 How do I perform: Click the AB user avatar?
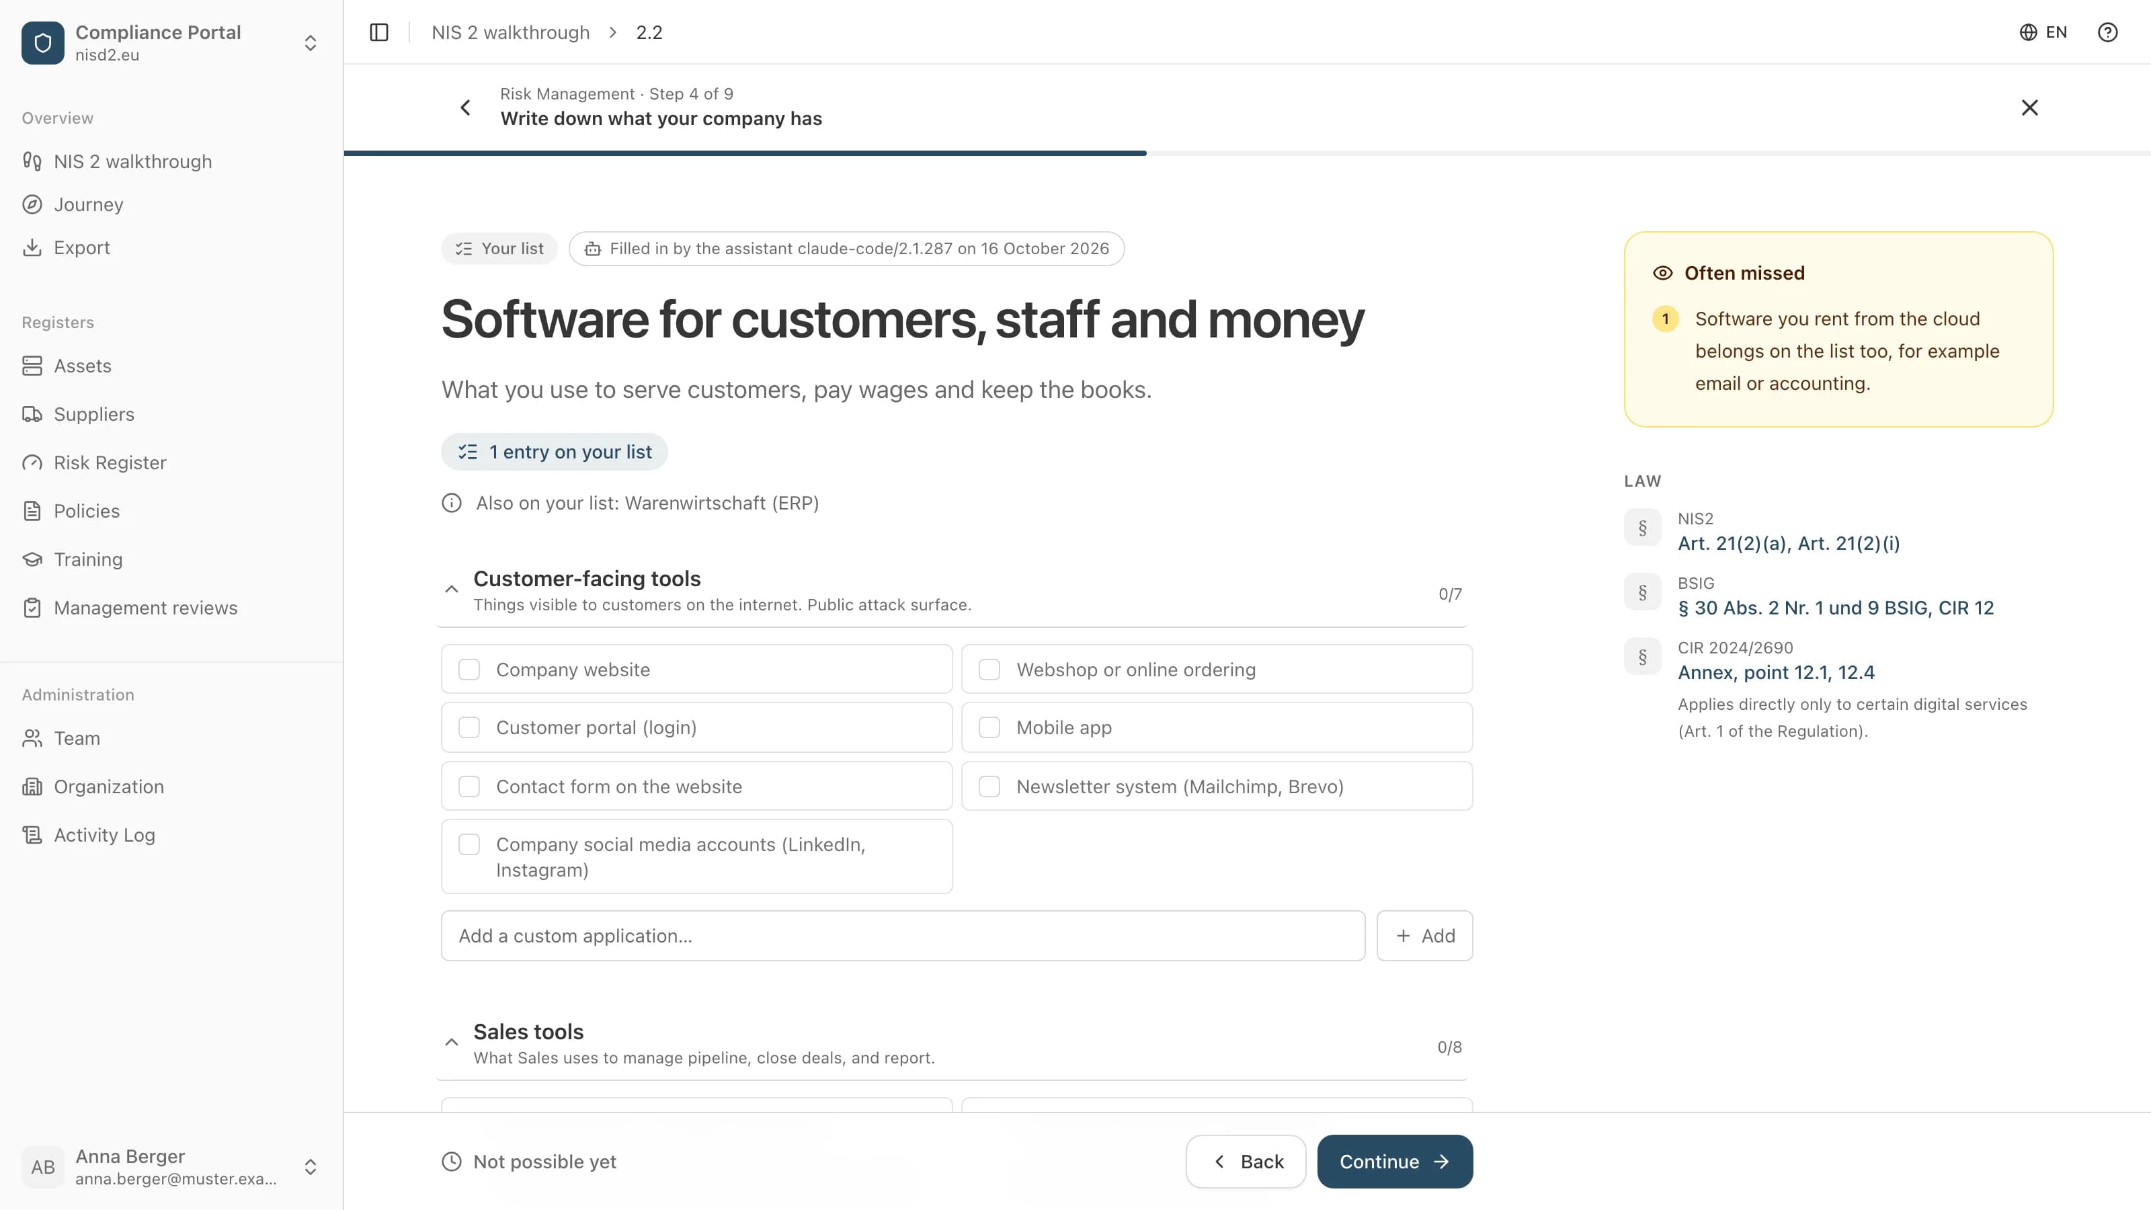(x=42, y=1166)
